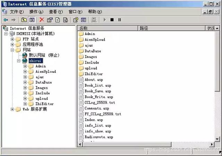The height and width of the screenshot is (156, 222).
Task: Expand the DataBase tree folder
Action: point(25,83)
